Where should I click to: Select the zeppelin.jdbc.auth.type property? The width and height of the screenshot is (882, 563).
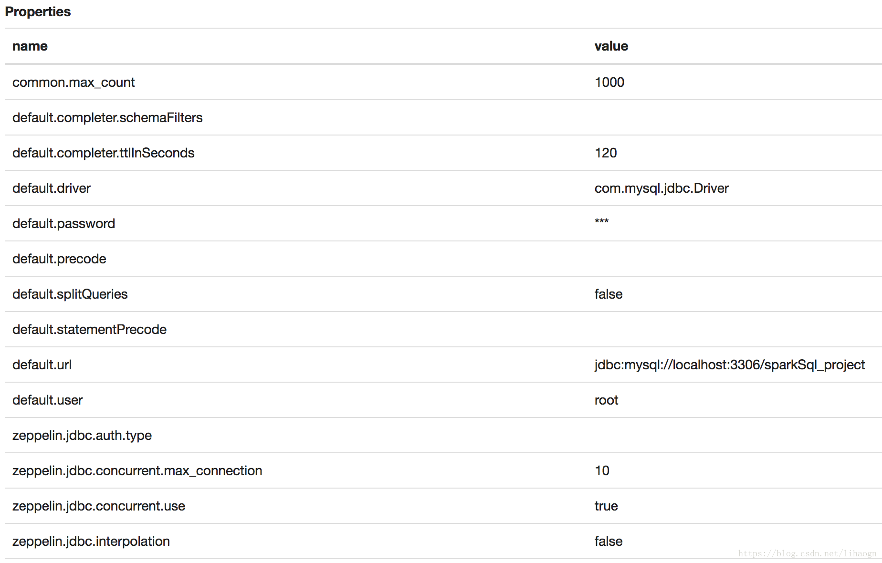[x=82, y=436]
